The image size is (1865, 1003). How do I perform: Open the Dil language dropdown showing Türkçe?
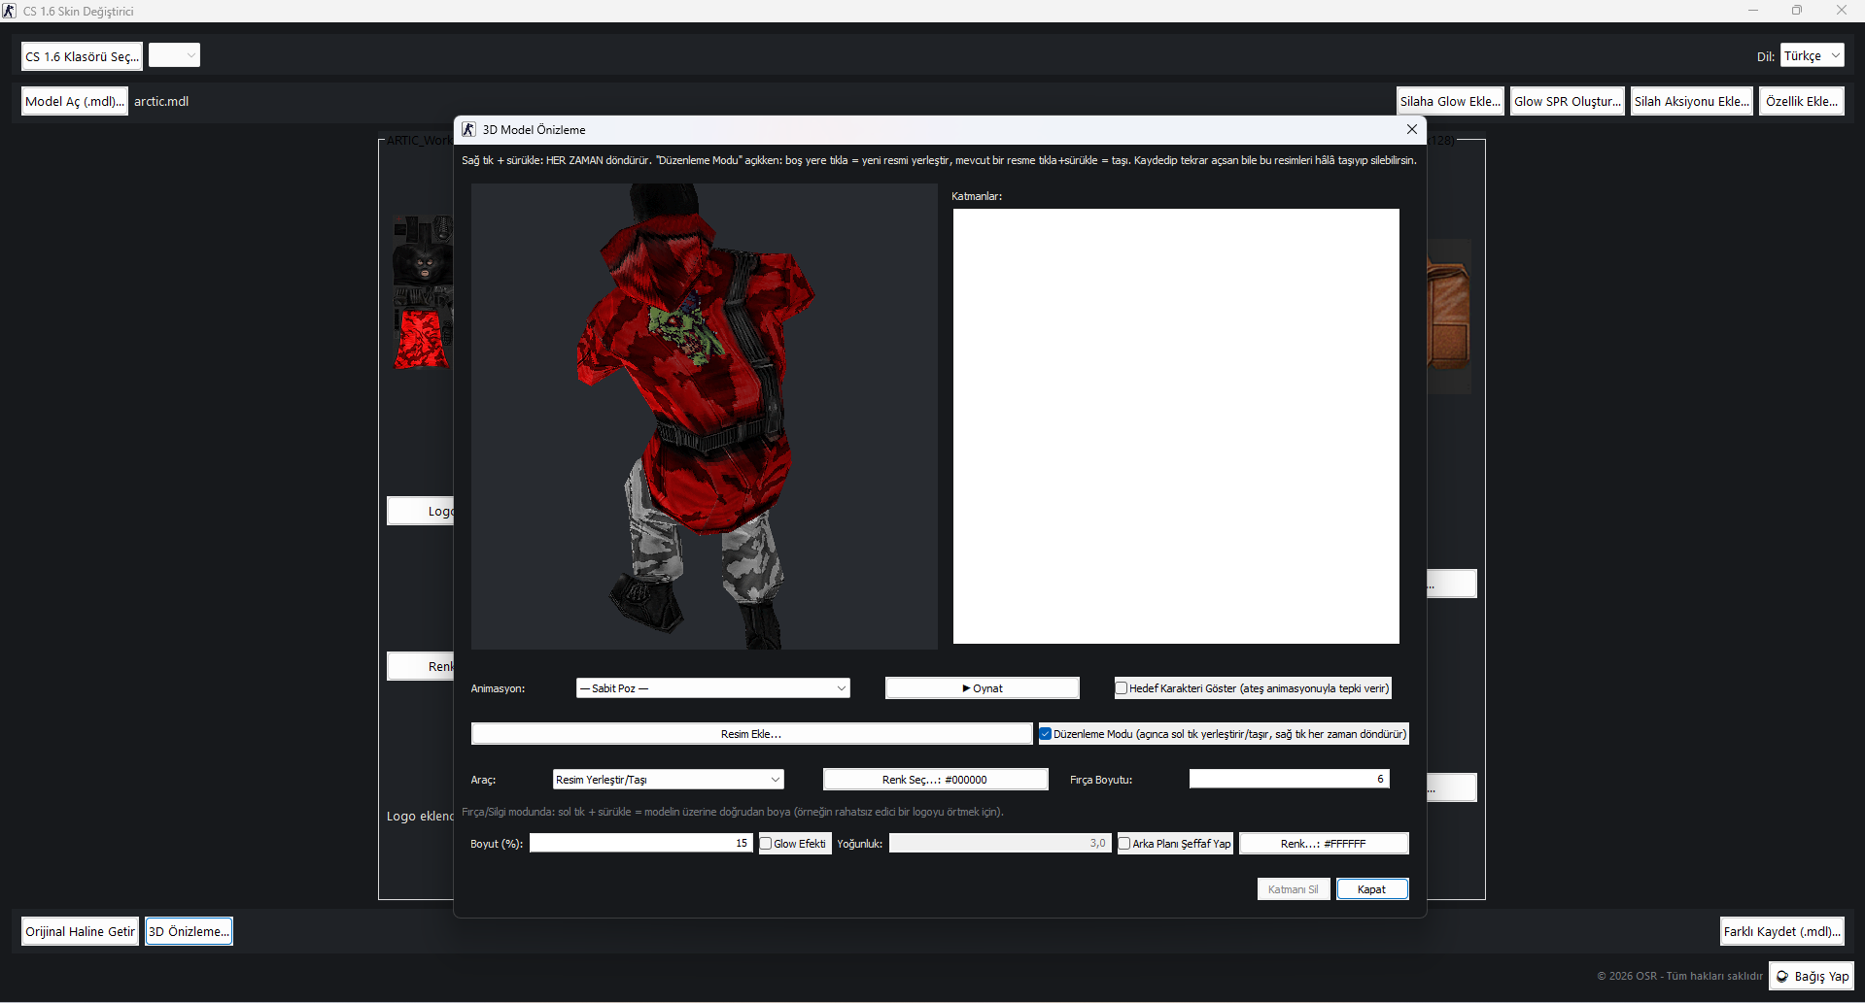[1813, 55]
